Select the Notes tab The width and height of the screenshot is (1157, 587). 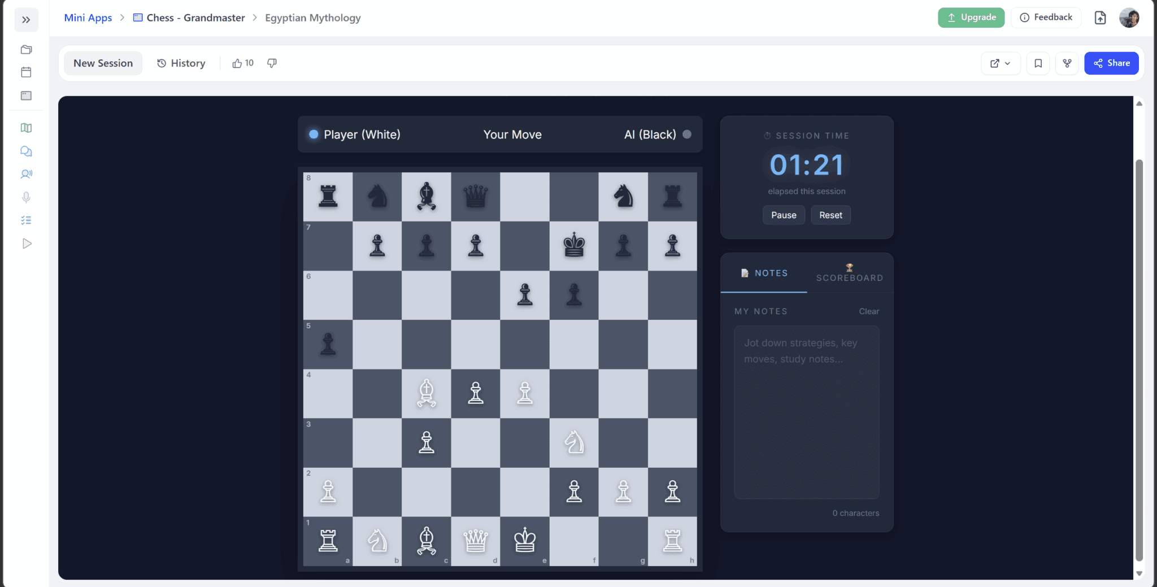click(x=764, y=273)
